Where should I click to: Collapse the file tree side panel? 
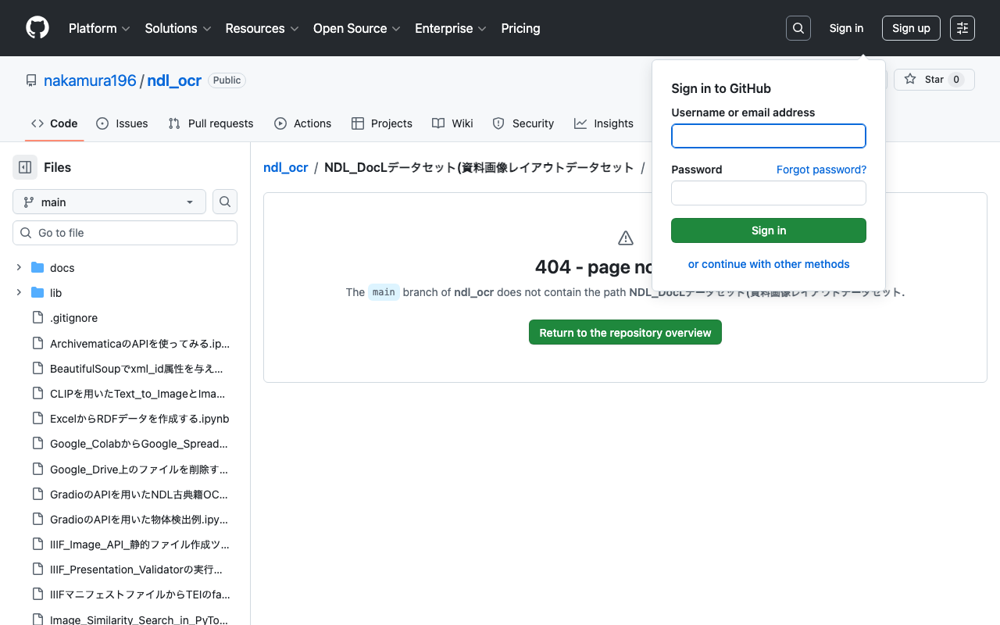[x=25, y=167]
